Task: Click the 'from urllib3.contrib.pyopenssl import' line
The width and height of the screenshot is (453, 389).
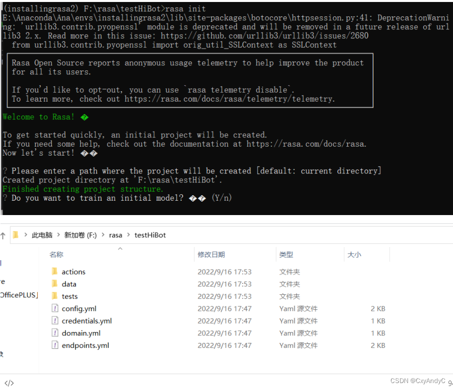Action: [x=174, y=45]
